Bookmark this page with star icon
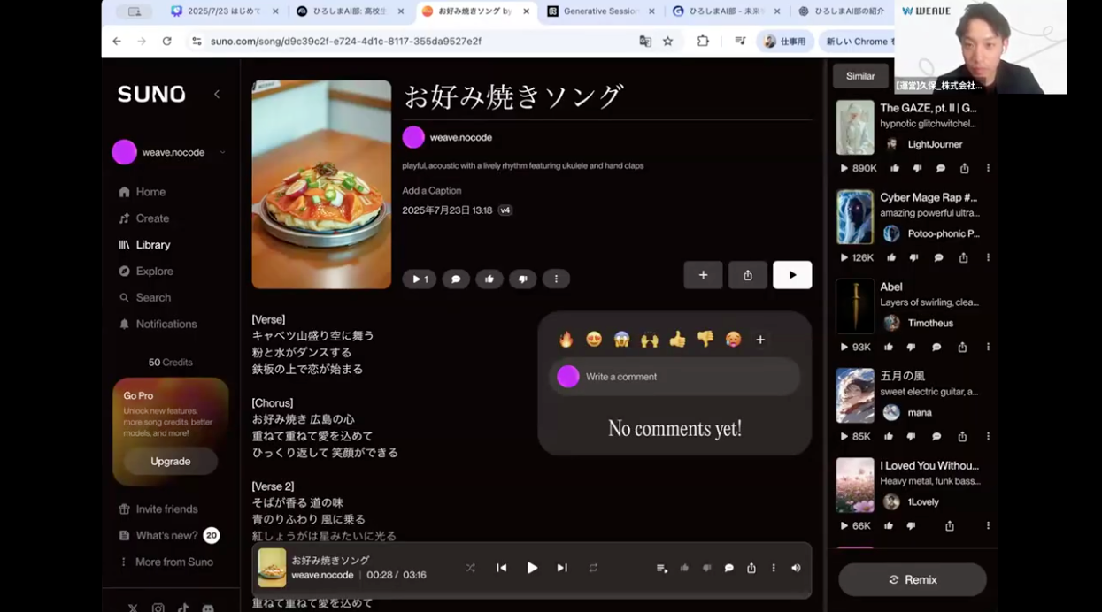 coord(668,41)
